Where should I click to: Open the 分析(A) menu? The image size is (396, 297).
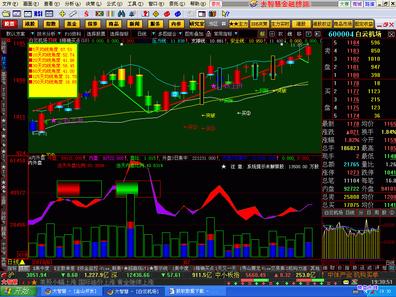click(72, 4)
